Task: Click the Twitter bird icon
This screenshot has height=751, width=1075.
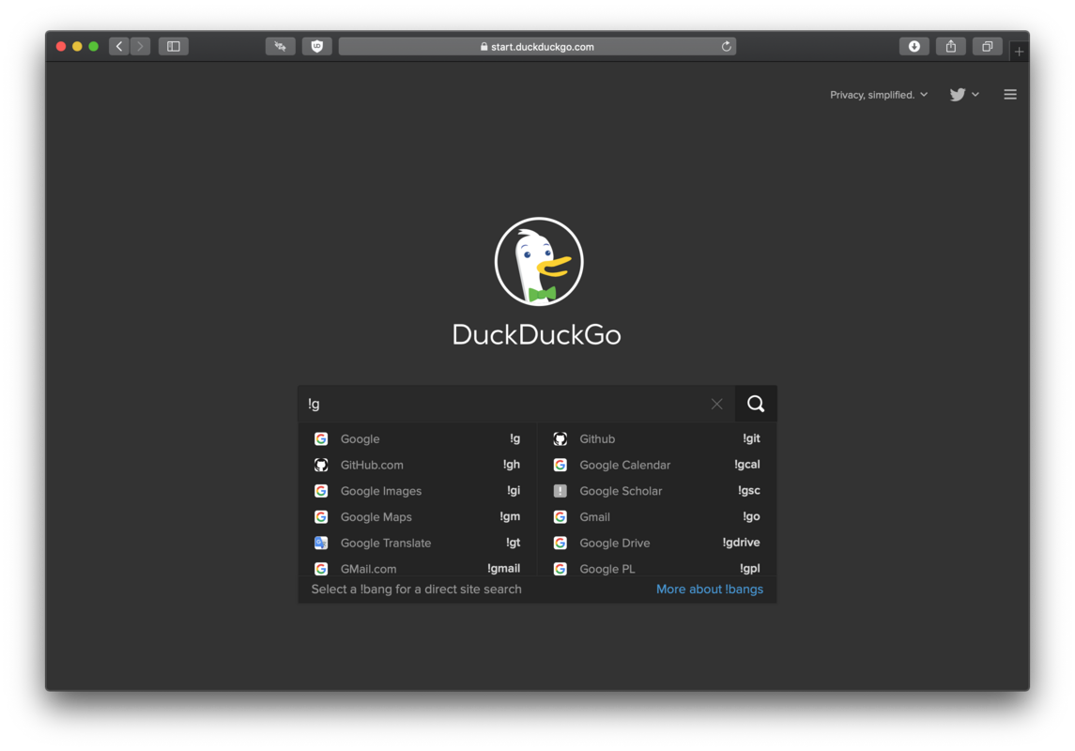Action: (957, 95)
